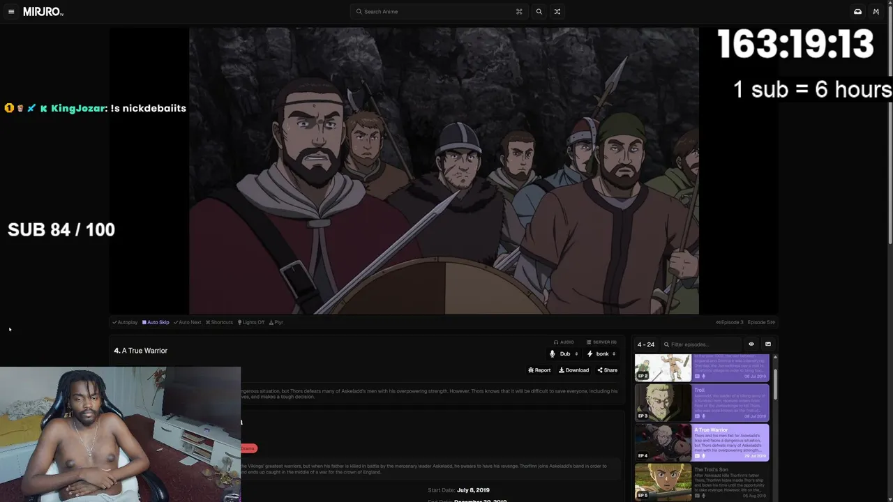Go to next Episode 5

pyautogui.click(x=761, y=322)
